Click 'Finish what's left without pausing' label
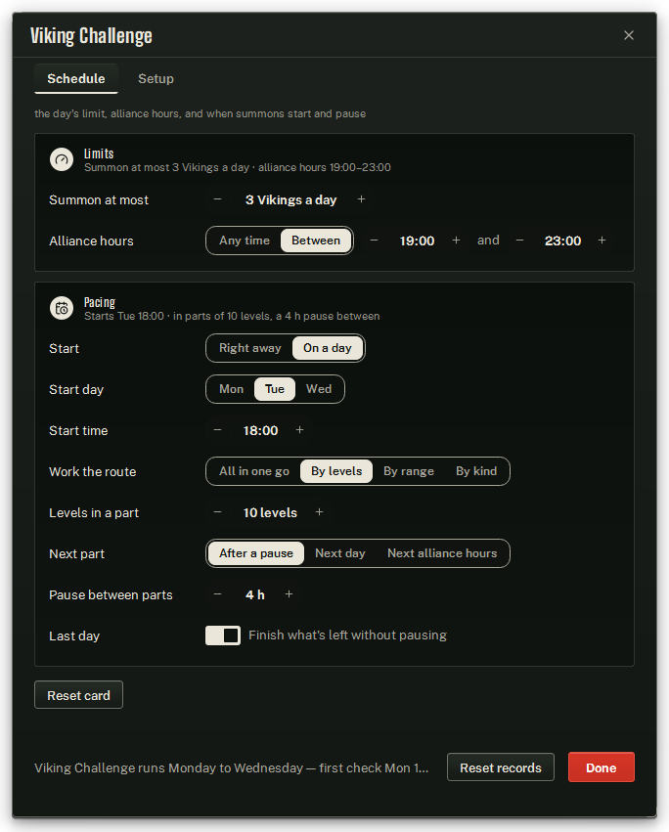 click(348, 635)
